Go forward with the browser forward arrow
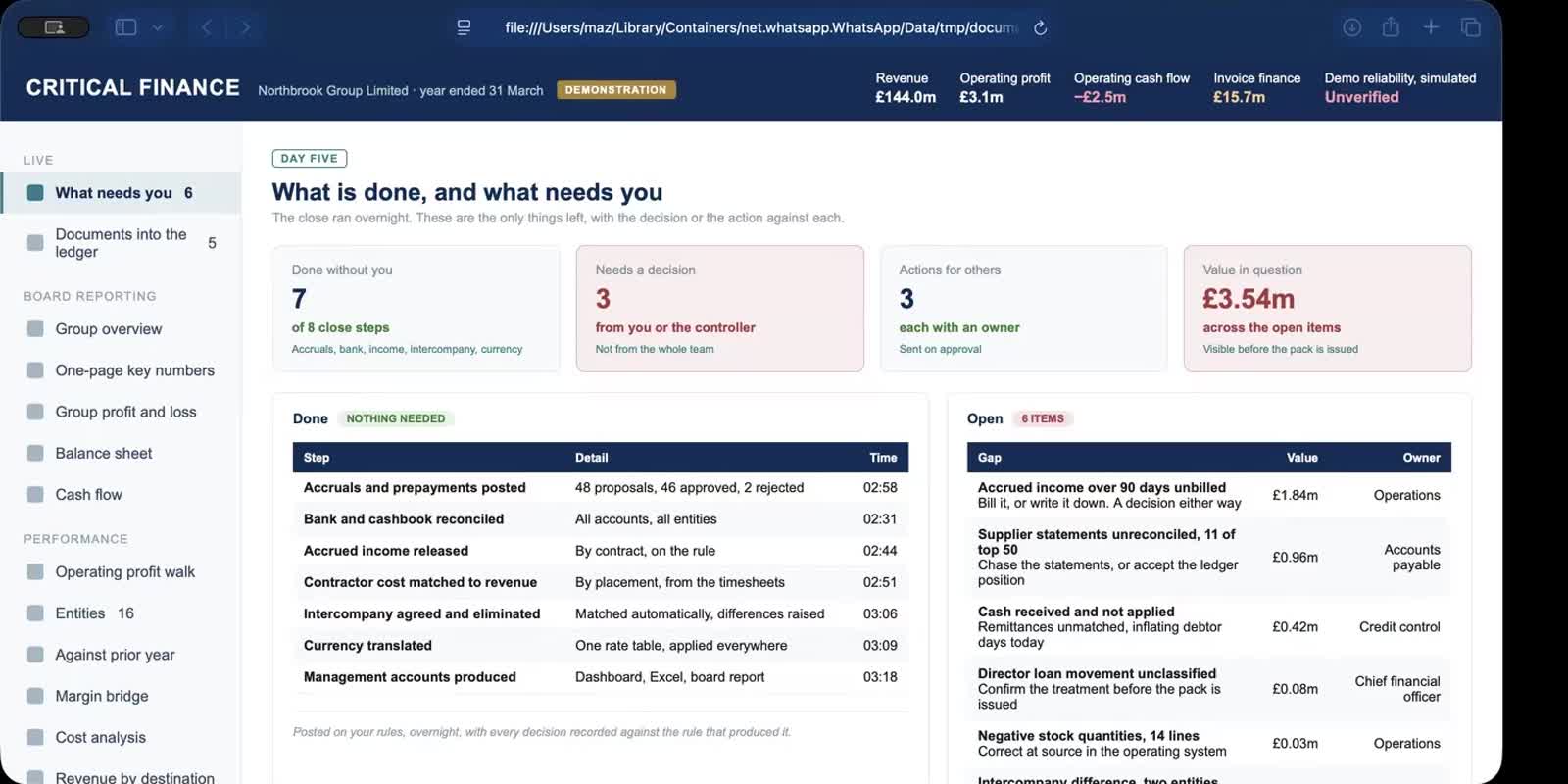 (x=246, y=27)
